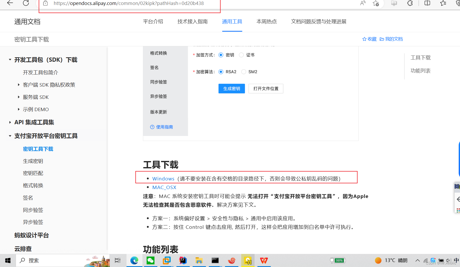This screenshot has width=460, height=267.
Task: Click the grayed download-folder toolbar icon
Action: click(x=394, y=3)
